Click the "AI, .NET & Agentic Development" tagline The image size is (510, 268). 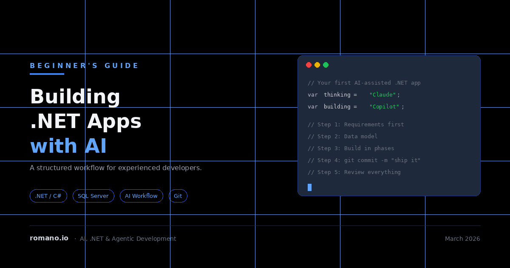tap(128, 239)
